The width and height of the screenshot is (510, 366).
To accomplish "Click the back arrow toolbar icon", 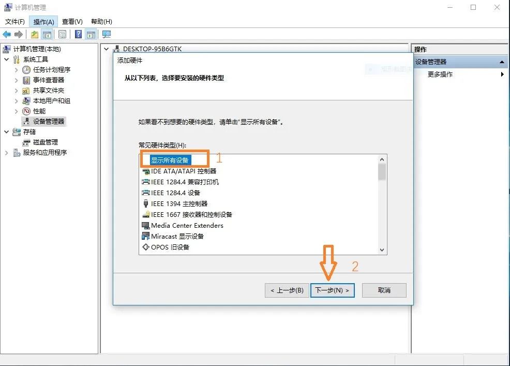I will pyautogui.click(x=7, y=34).
